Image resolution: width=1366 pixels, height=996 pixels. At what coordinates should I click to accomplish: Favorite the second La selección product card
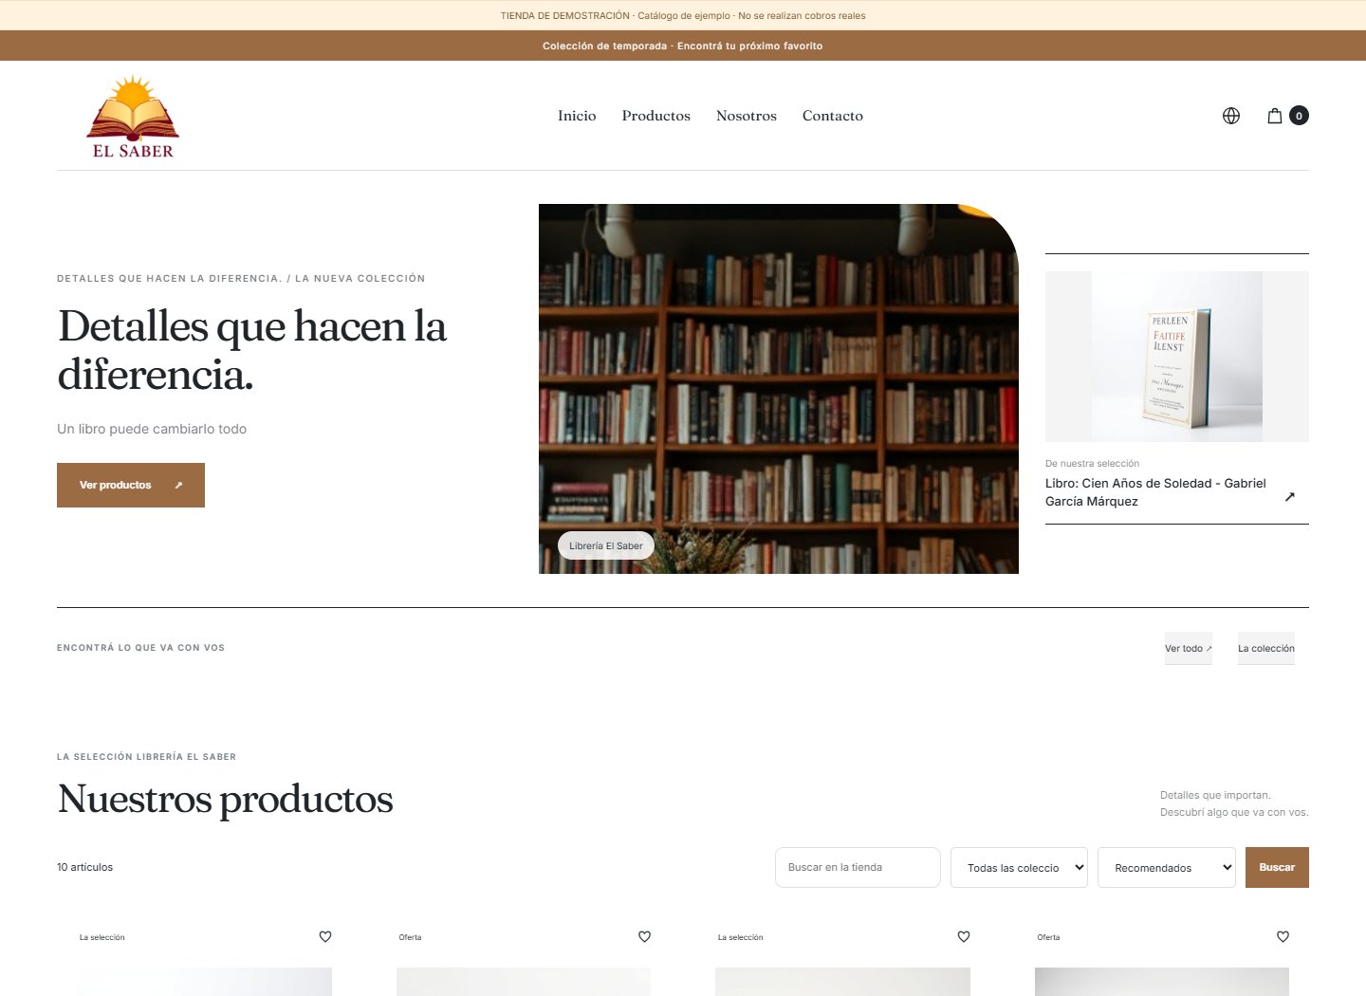point(964,936)
